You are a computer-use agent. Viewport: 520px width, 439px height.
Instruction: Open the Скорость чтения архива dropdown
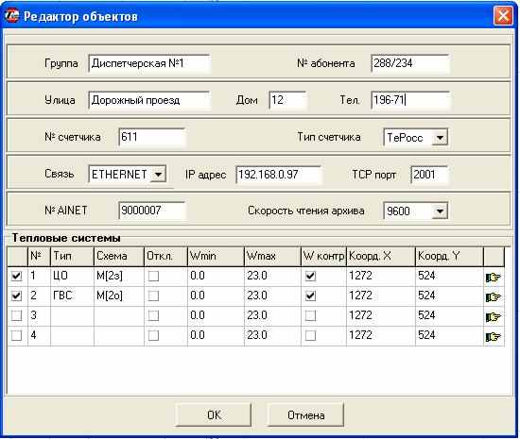440,211
